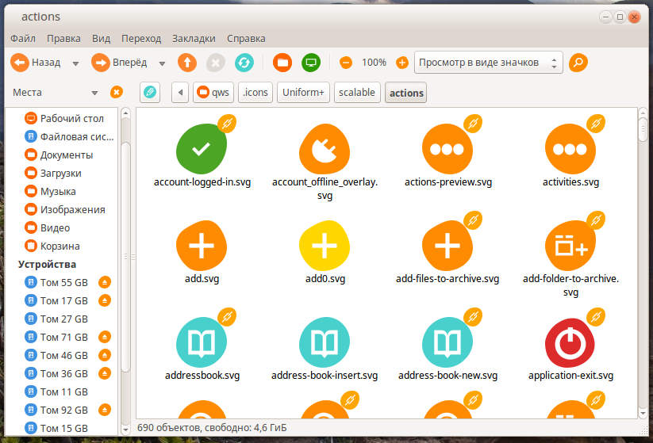Screen dimensions: 653x443
Task: Open Видео in sidebar
Action: 47,228
